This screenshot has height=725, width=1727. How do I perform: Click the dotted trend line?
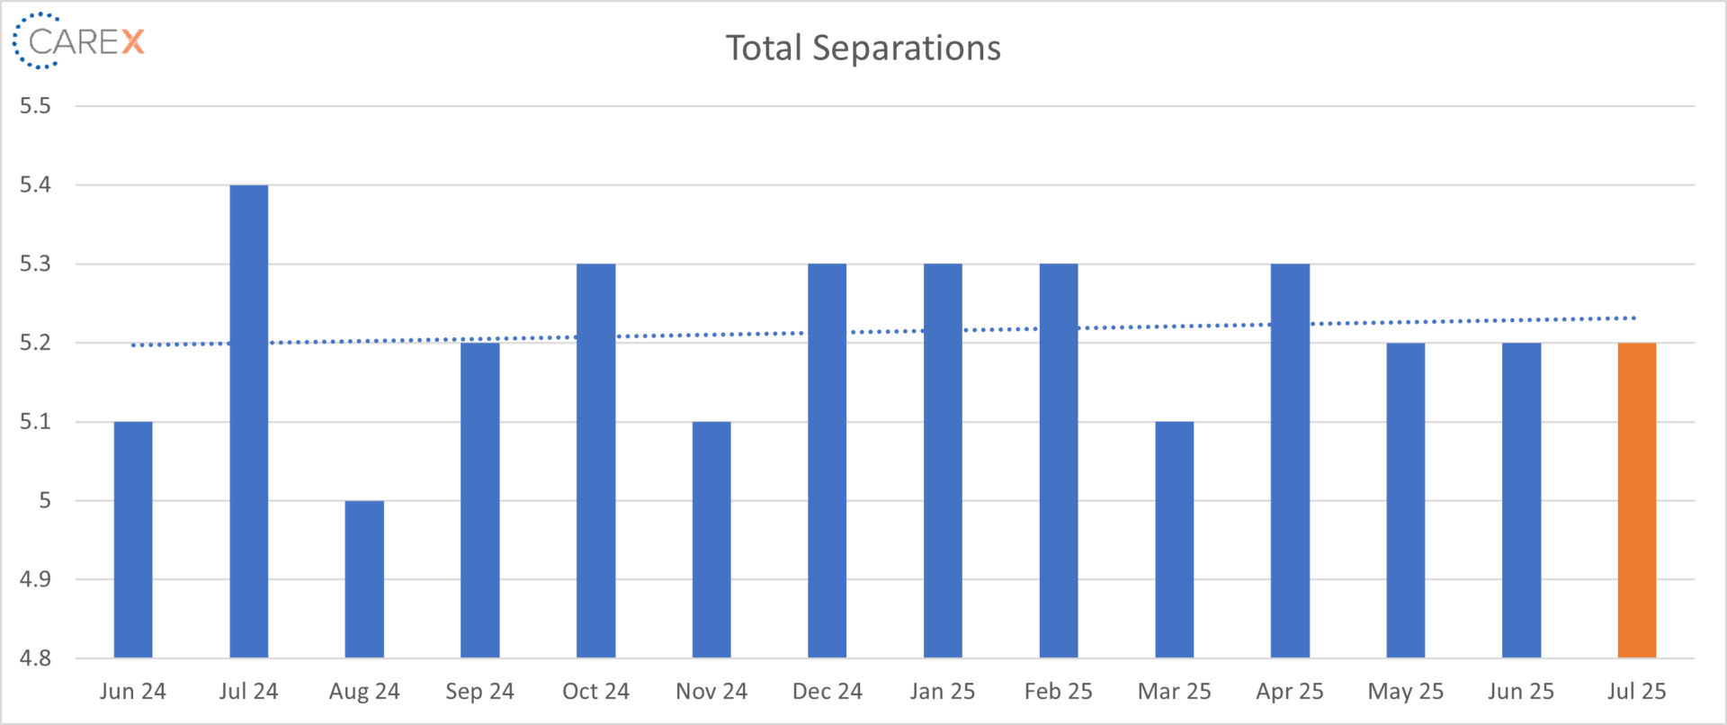click(x=720, y=335)
